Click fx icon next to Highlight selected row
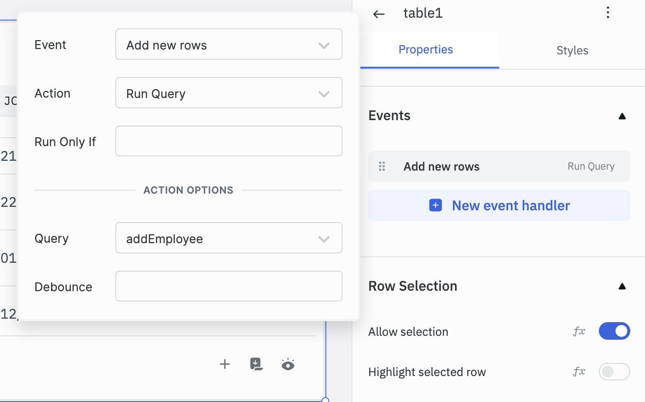 (579, 372)
